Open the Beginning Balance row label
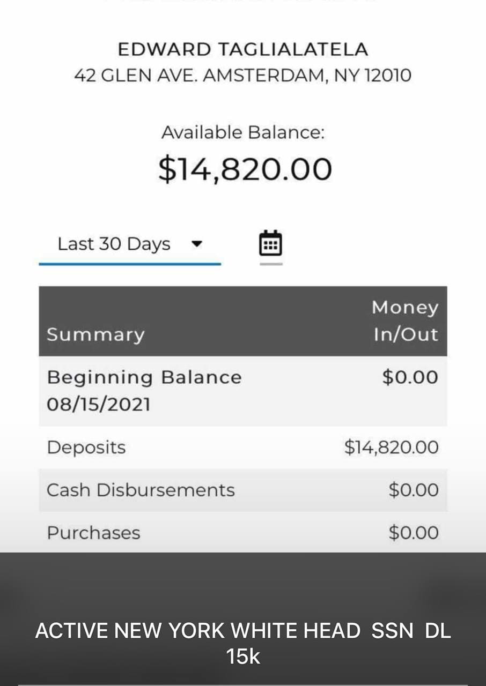Viewport: 486px width, 686px height. [x=144, y=377]
